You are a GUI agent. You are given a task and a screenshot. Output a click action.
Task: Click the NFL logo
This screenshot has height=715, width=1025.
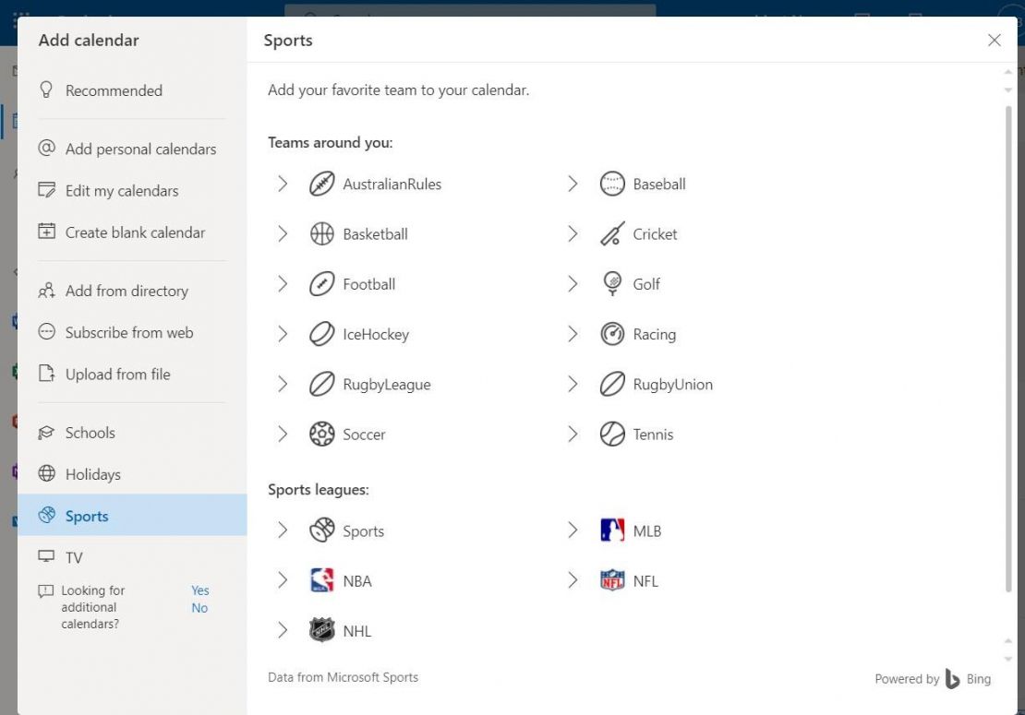[x=612, y=580]
